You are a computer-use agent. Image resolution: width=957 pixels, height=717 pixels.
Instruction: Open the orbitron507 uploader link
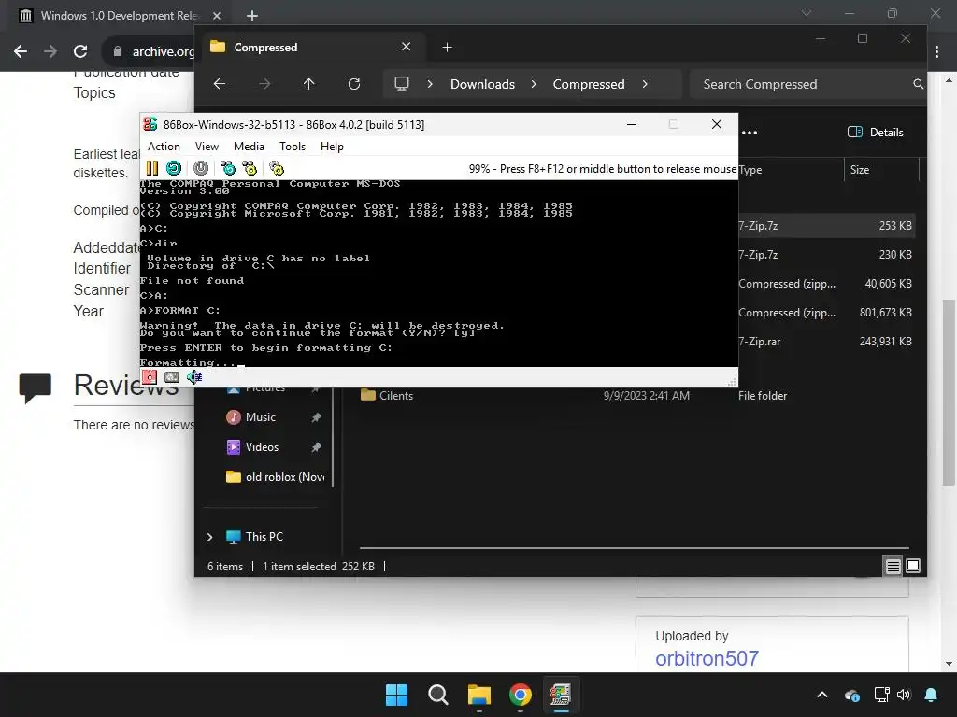pyautogui.click(x=707, y=658)
